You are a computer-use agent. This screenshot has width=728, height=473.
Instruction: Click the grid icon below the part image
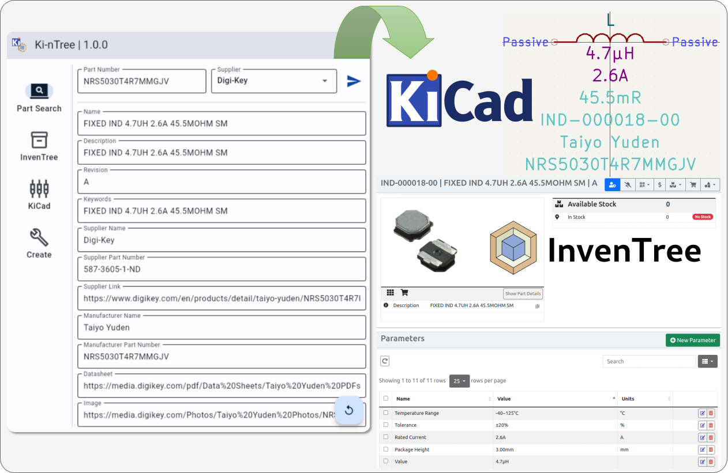[391, 293]
